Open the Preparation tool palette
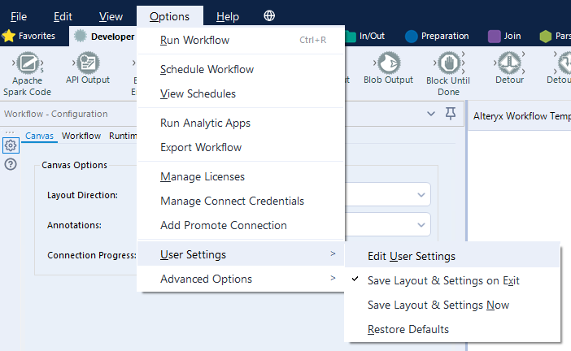Viewport: 571px width, 351px height. pos(437,36)
